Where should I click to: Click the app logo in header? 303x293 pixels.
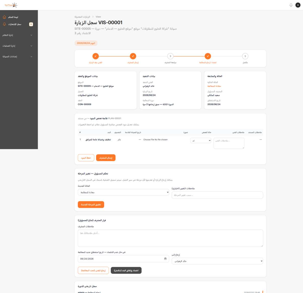pyautogui.click(x=11, y=5)
